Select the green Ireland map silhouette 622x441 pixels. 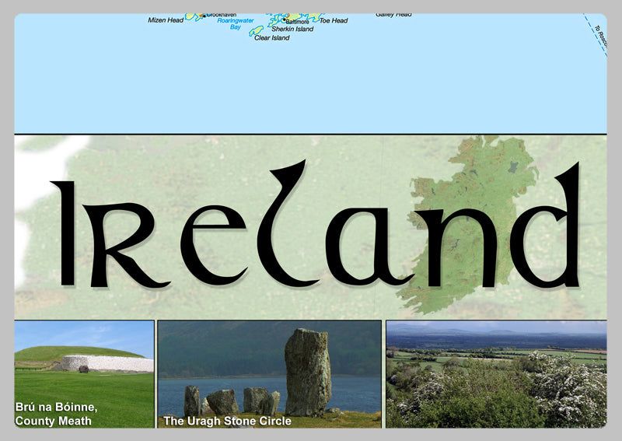(468, 224)
